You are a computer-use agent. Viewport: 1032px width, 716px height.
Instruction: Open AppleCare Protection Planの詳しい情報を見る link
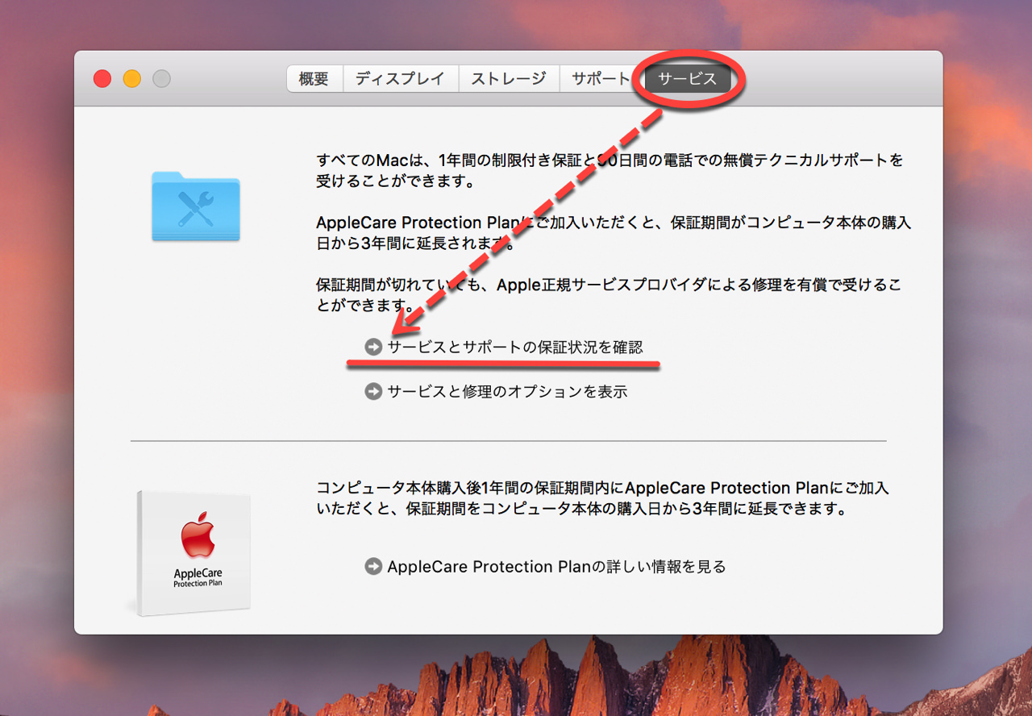click(556, 567)
